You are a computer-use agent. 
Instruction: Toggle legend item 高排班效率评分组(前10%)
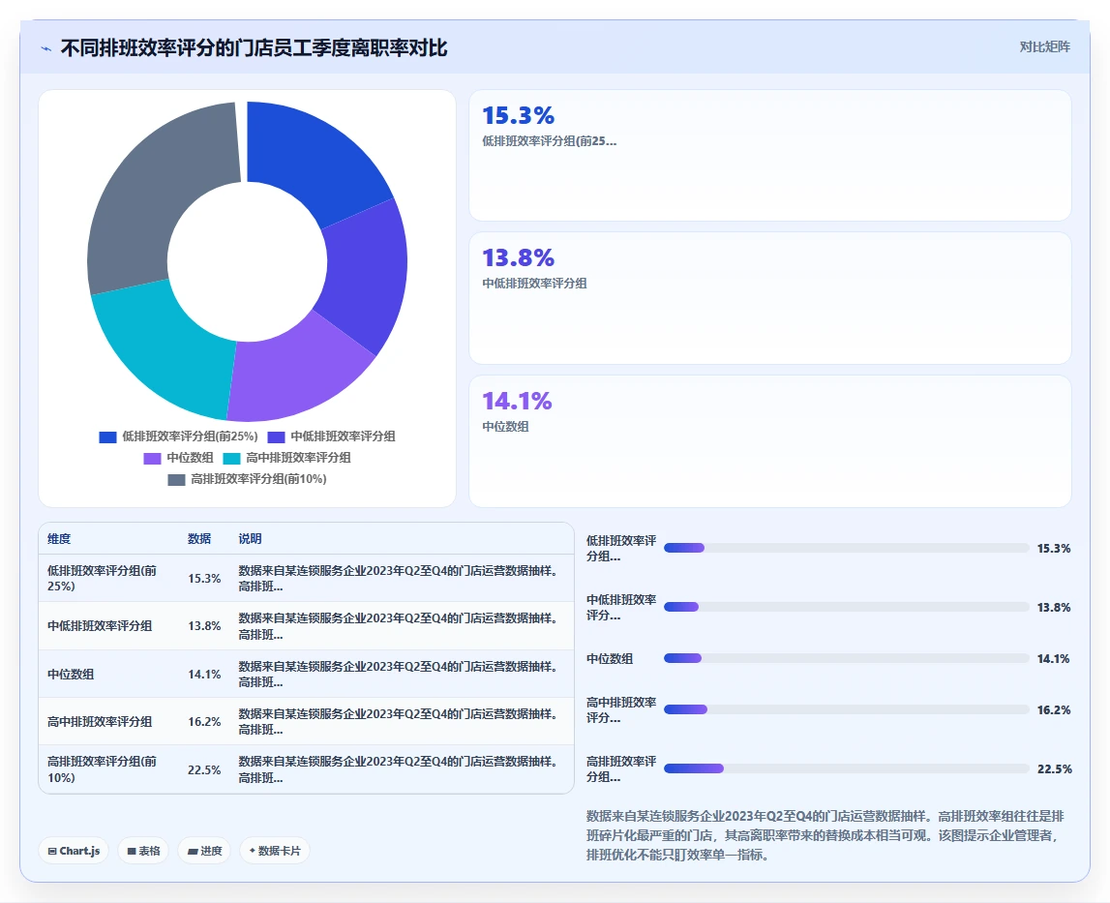click(x=247, y=479)
